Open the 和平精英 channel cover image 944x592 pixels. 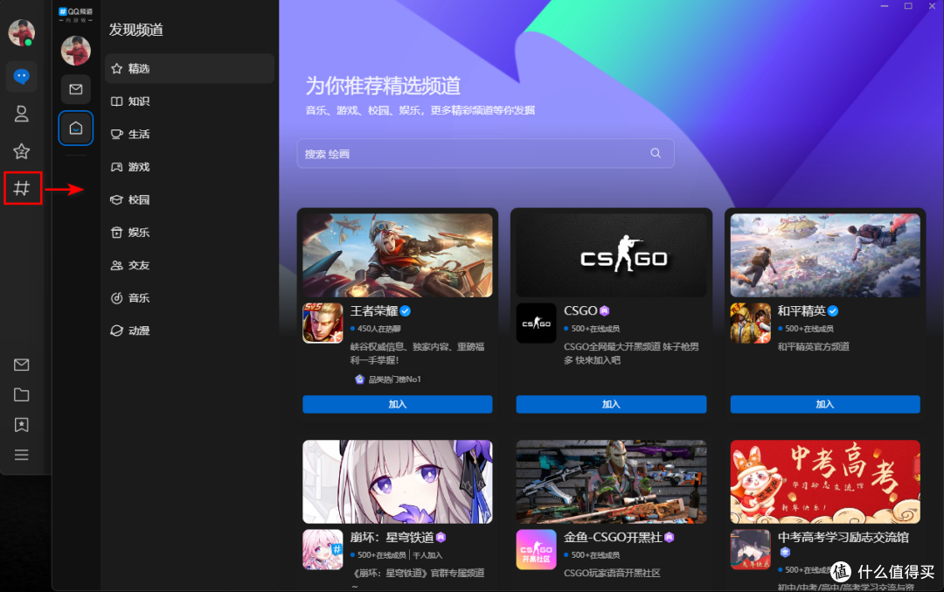click(x=824, y=254)
